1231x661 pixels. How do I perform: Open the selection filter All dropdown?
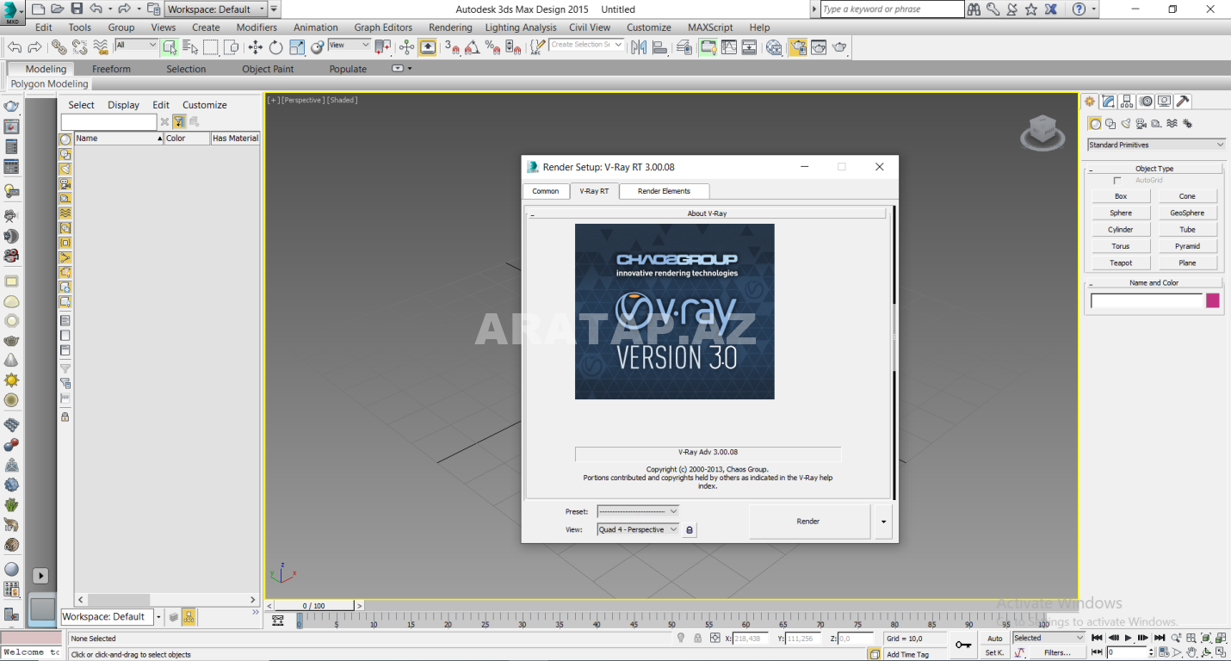(x=136, y=45)
